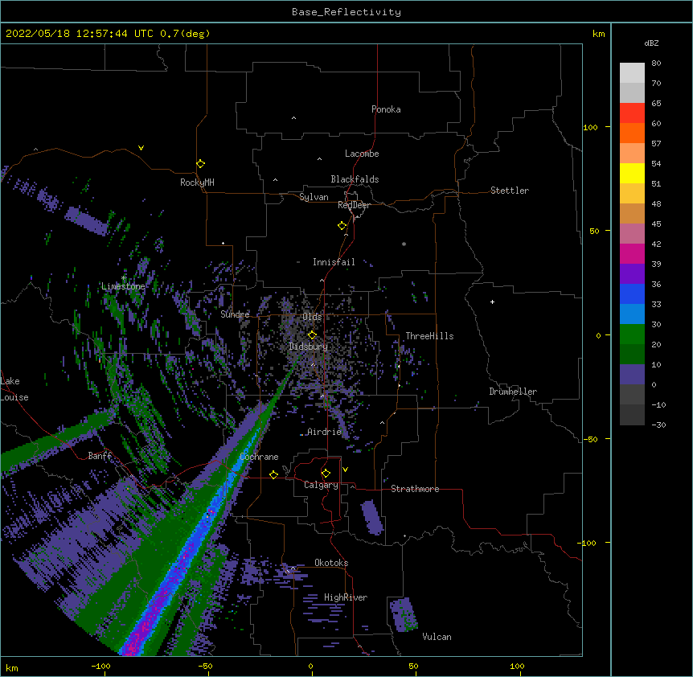This screenshot has height=677, width=693.
Task: Select the yellow diamond marker above the Calgary label
Action: coord(326,474)
